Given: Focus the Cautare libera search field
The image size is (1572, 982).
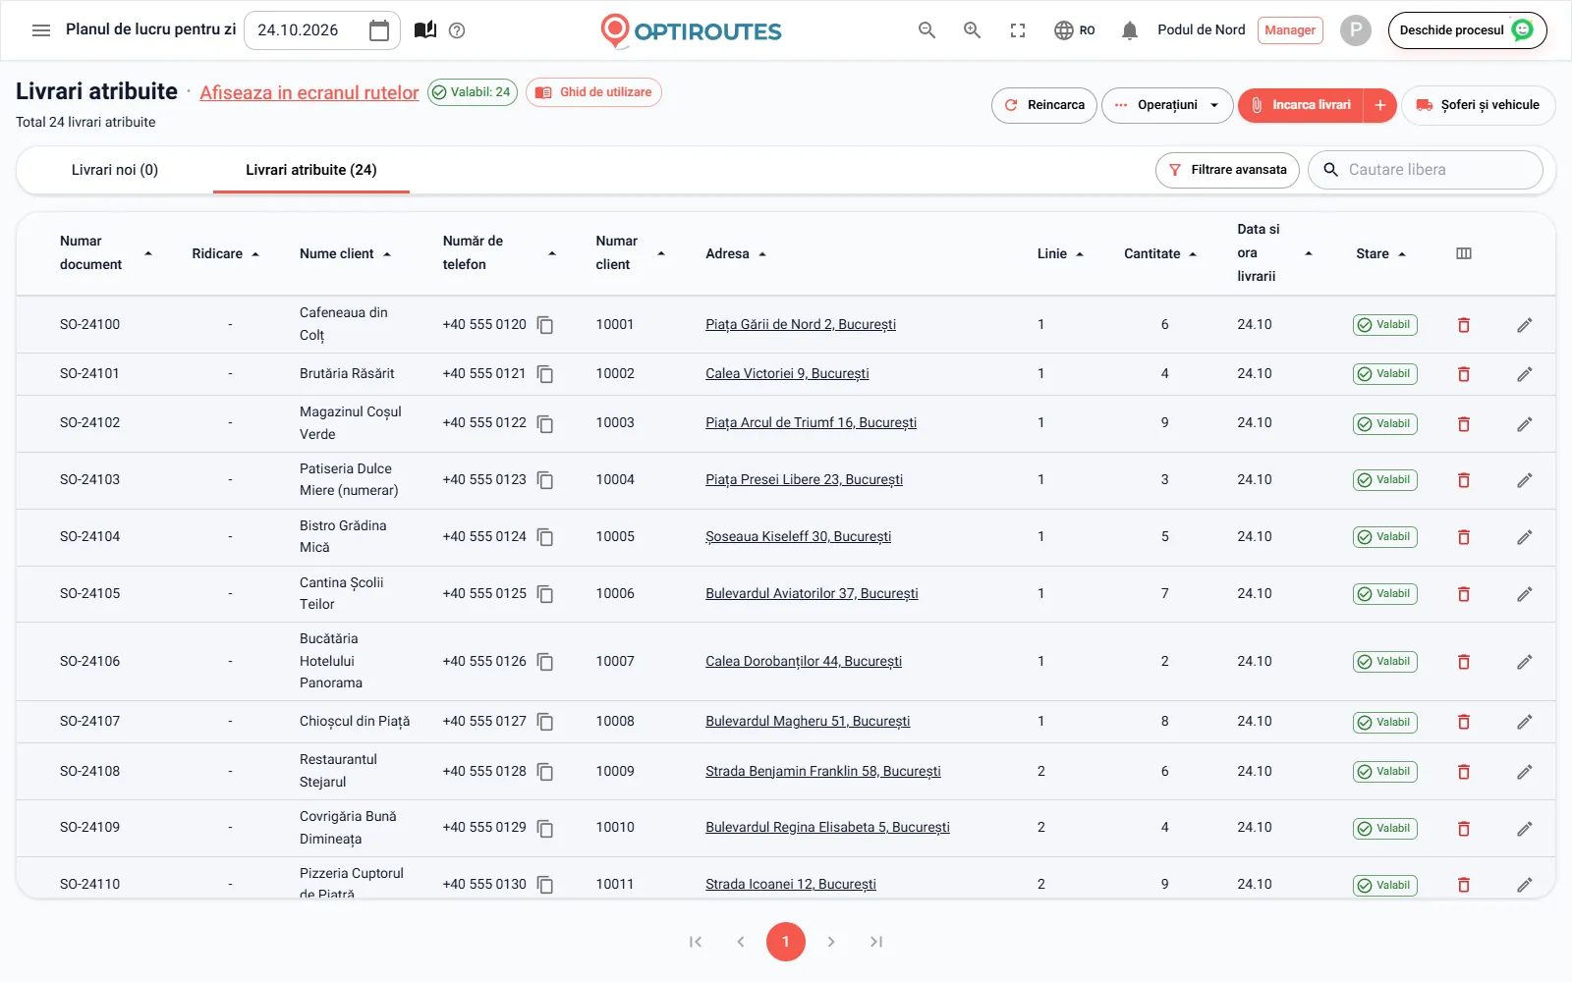Looking at the screenshot, I should click(x=1426, y=170).
